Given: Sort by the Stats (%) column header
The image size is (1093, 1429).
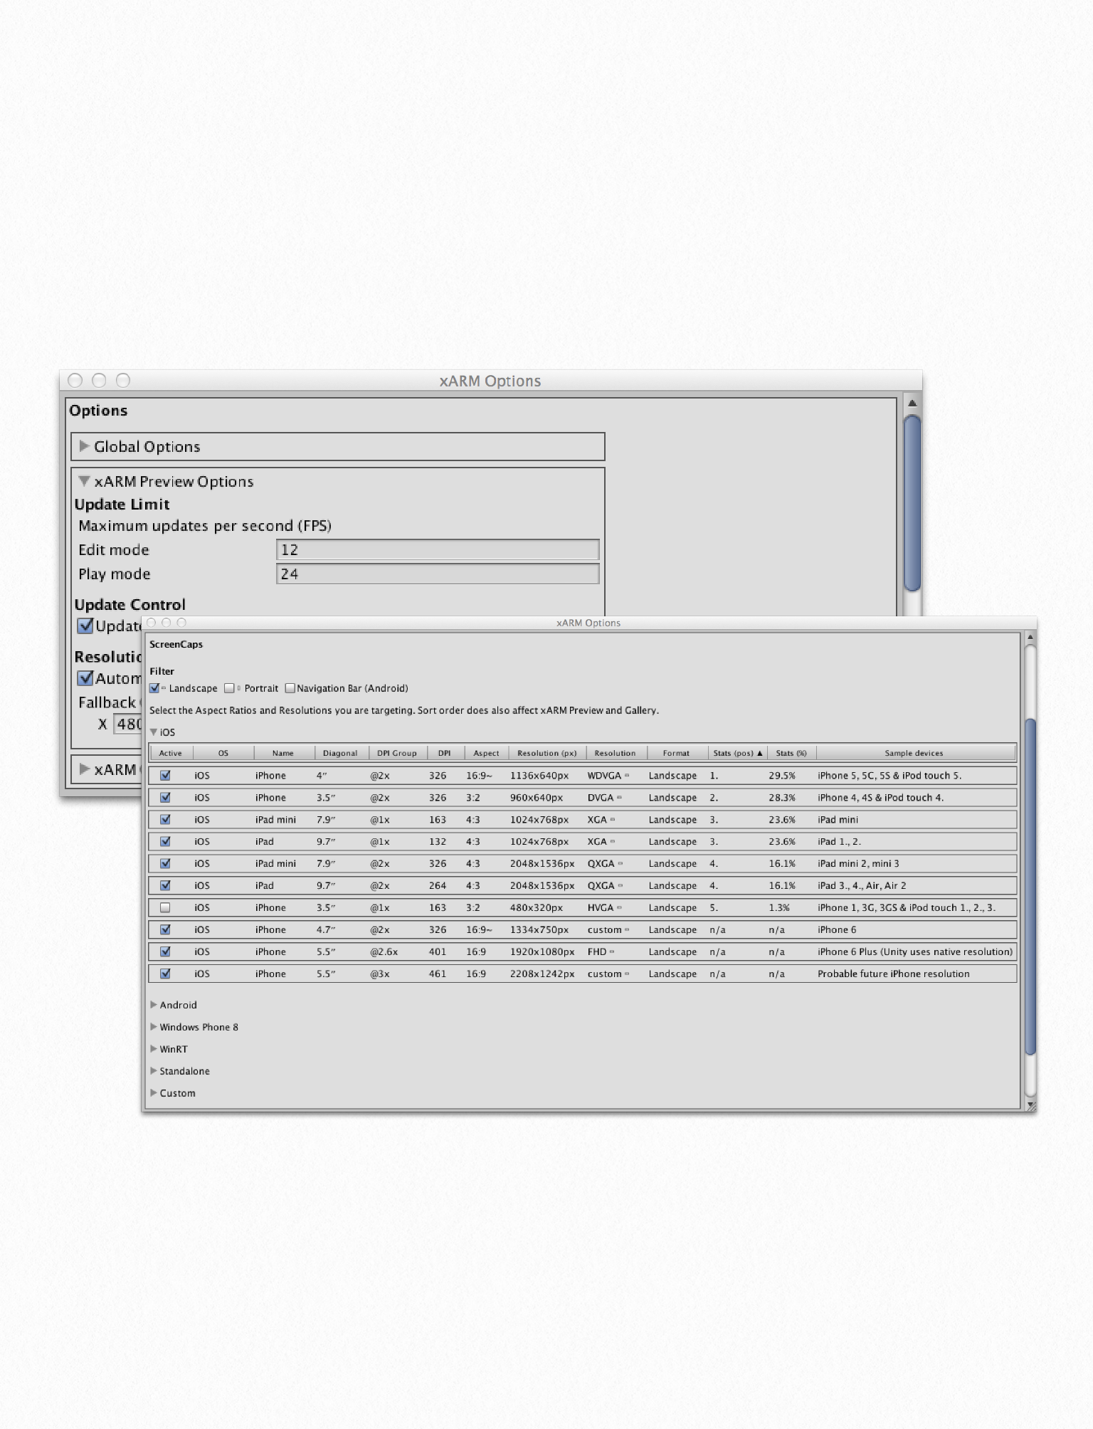Looking at the screenshot, I should [x=791, y=753].
